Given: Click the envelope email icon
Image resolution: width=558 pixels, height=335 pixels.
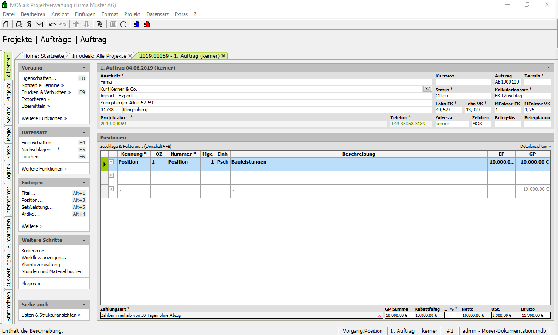Looking at the screenshot, I should (x=39, y=24).
